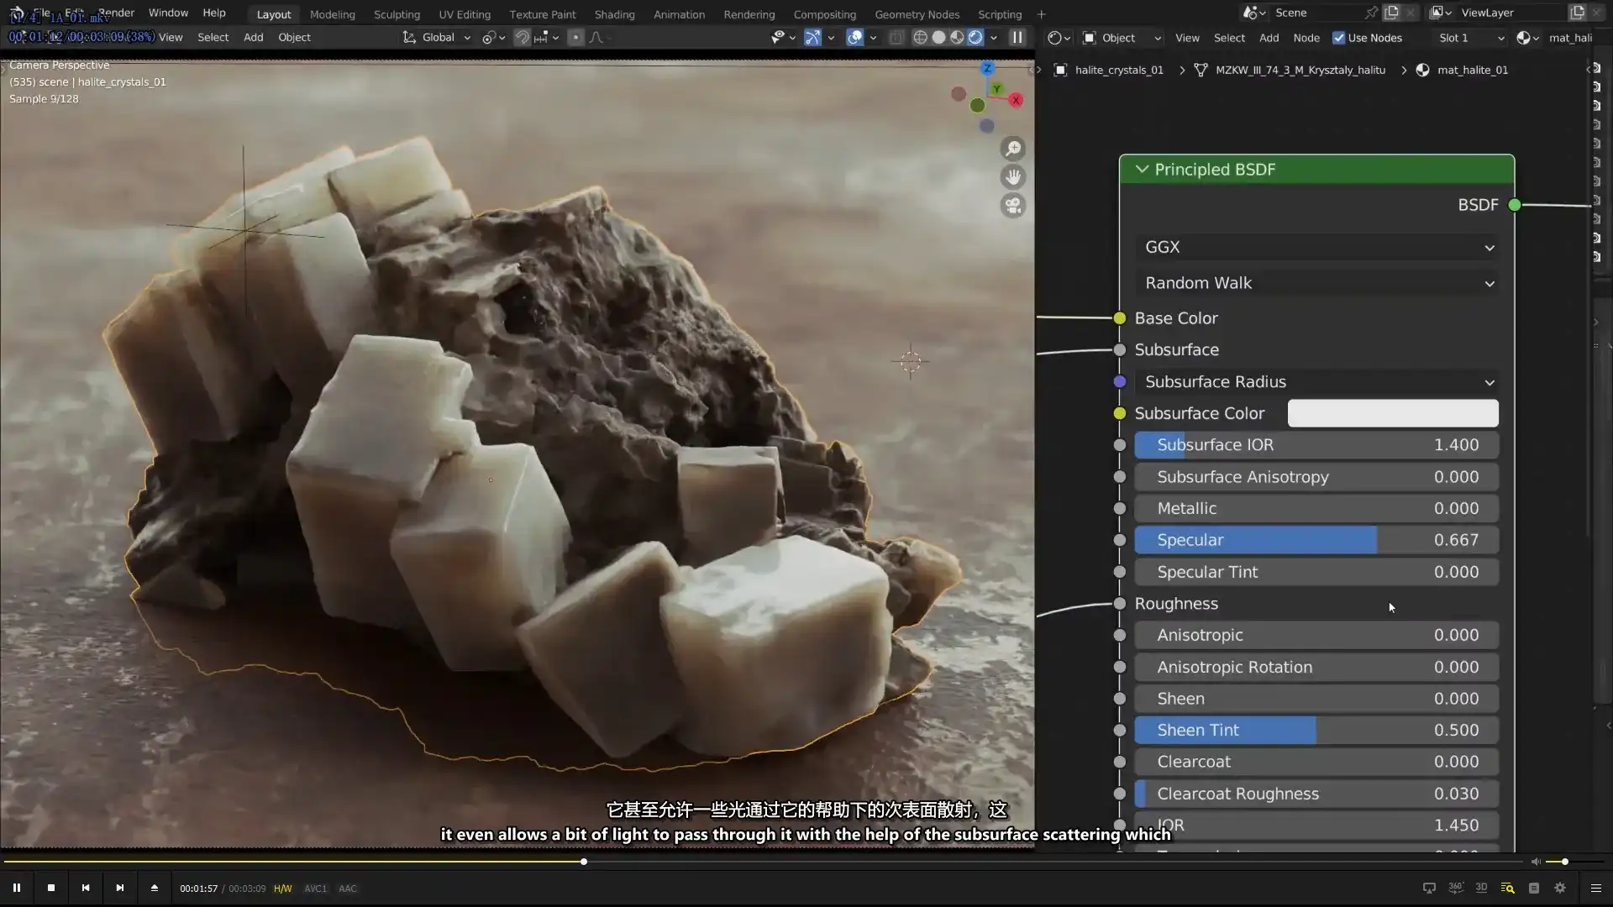
Task: Click the BSDF output socket
Action: coord(1515,205)
